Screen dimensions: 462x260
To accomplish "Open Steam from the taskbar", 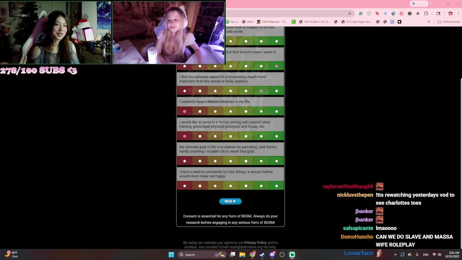I will click(x=262, y=255).
